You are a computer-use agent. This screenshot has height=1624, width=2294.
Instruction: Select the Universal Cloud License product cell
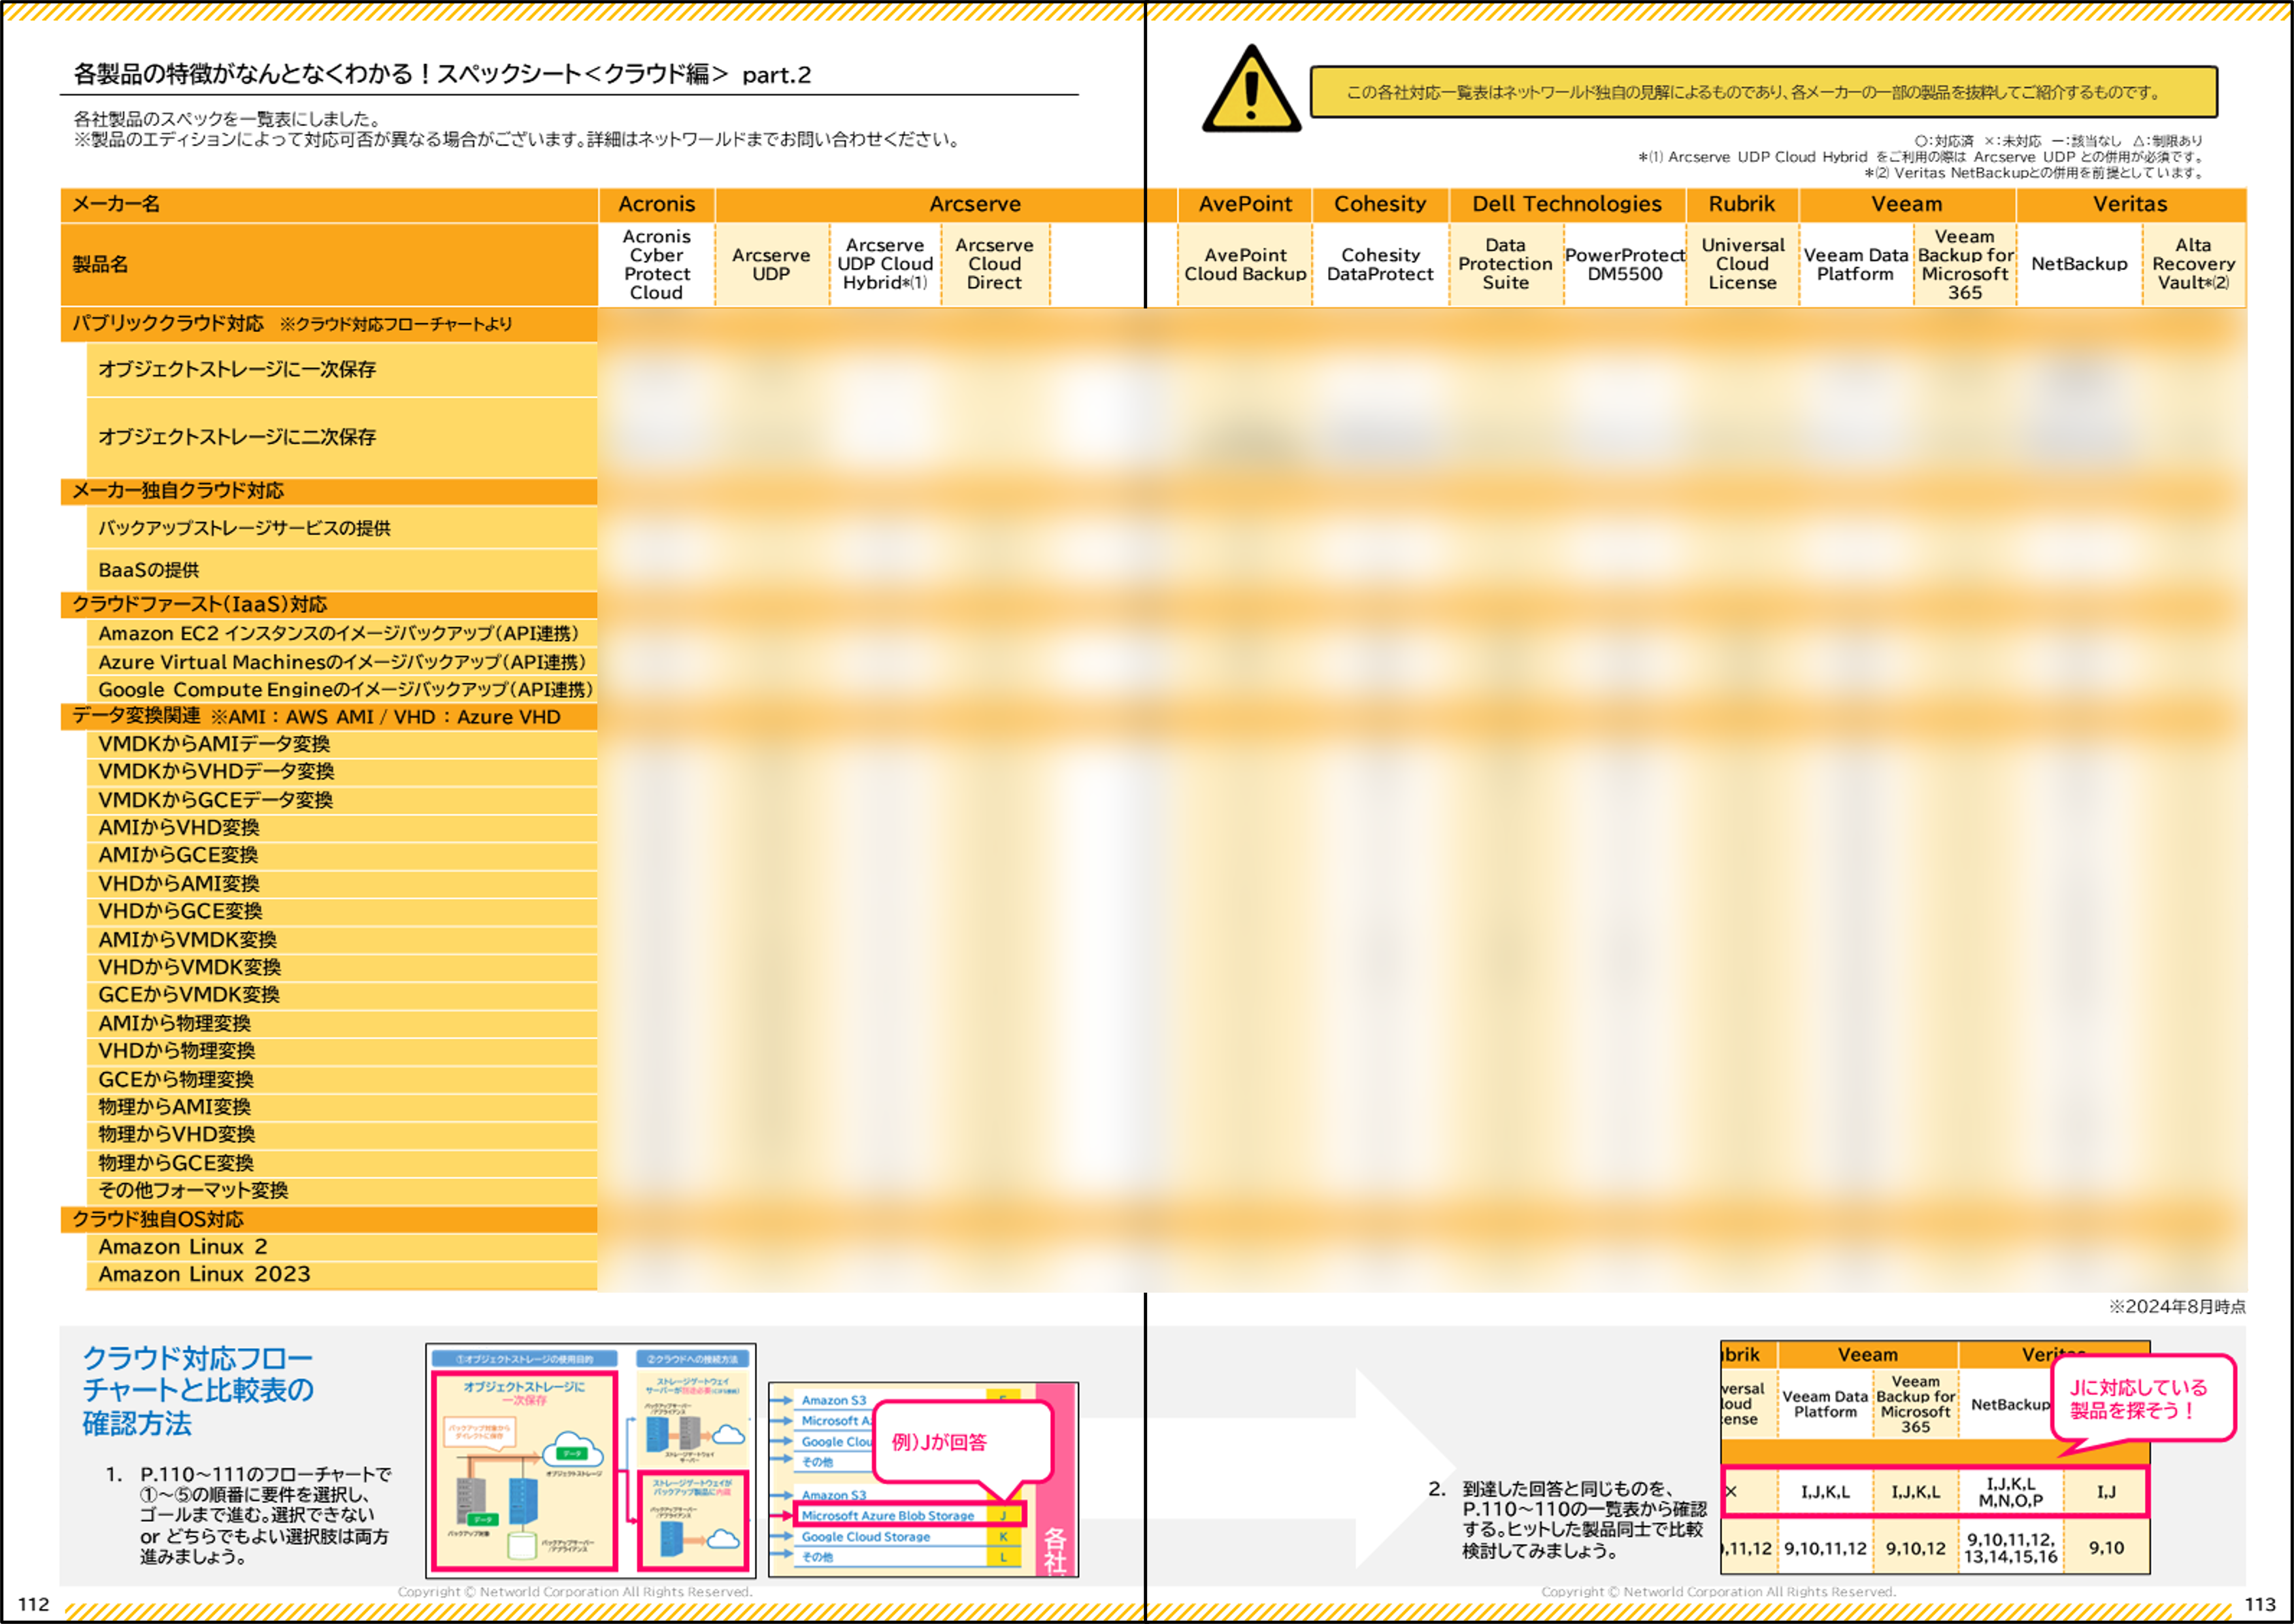point(1742,264)
